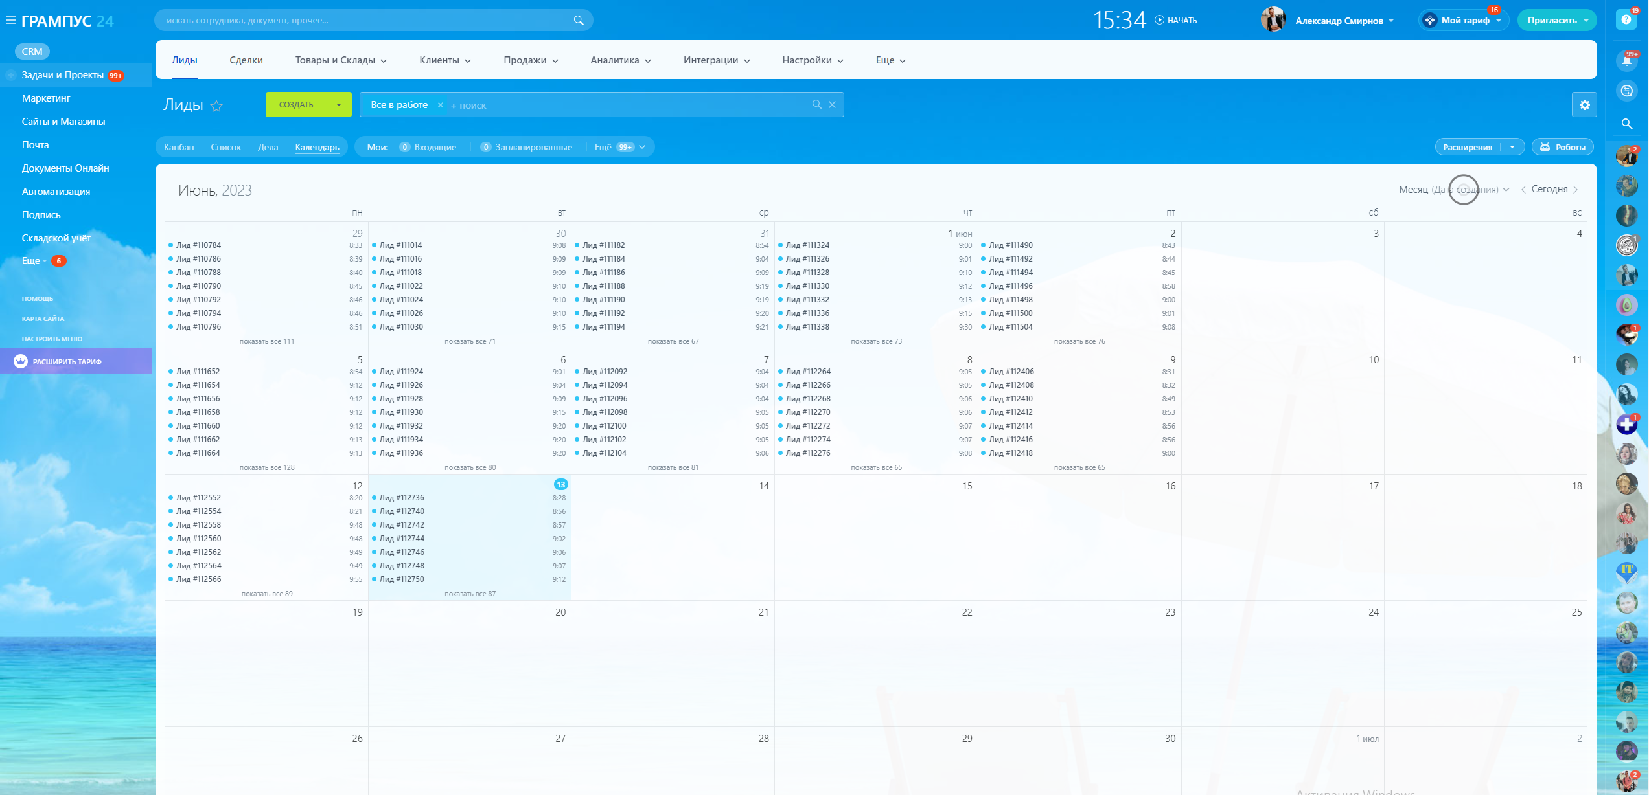Click the Роботы button
Viewport: 1649px width, 795px height.
[x=1562, y=147]
